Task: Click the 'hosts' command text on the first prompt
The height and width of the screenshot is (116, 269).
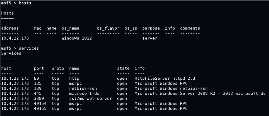Action: [25, 3]
